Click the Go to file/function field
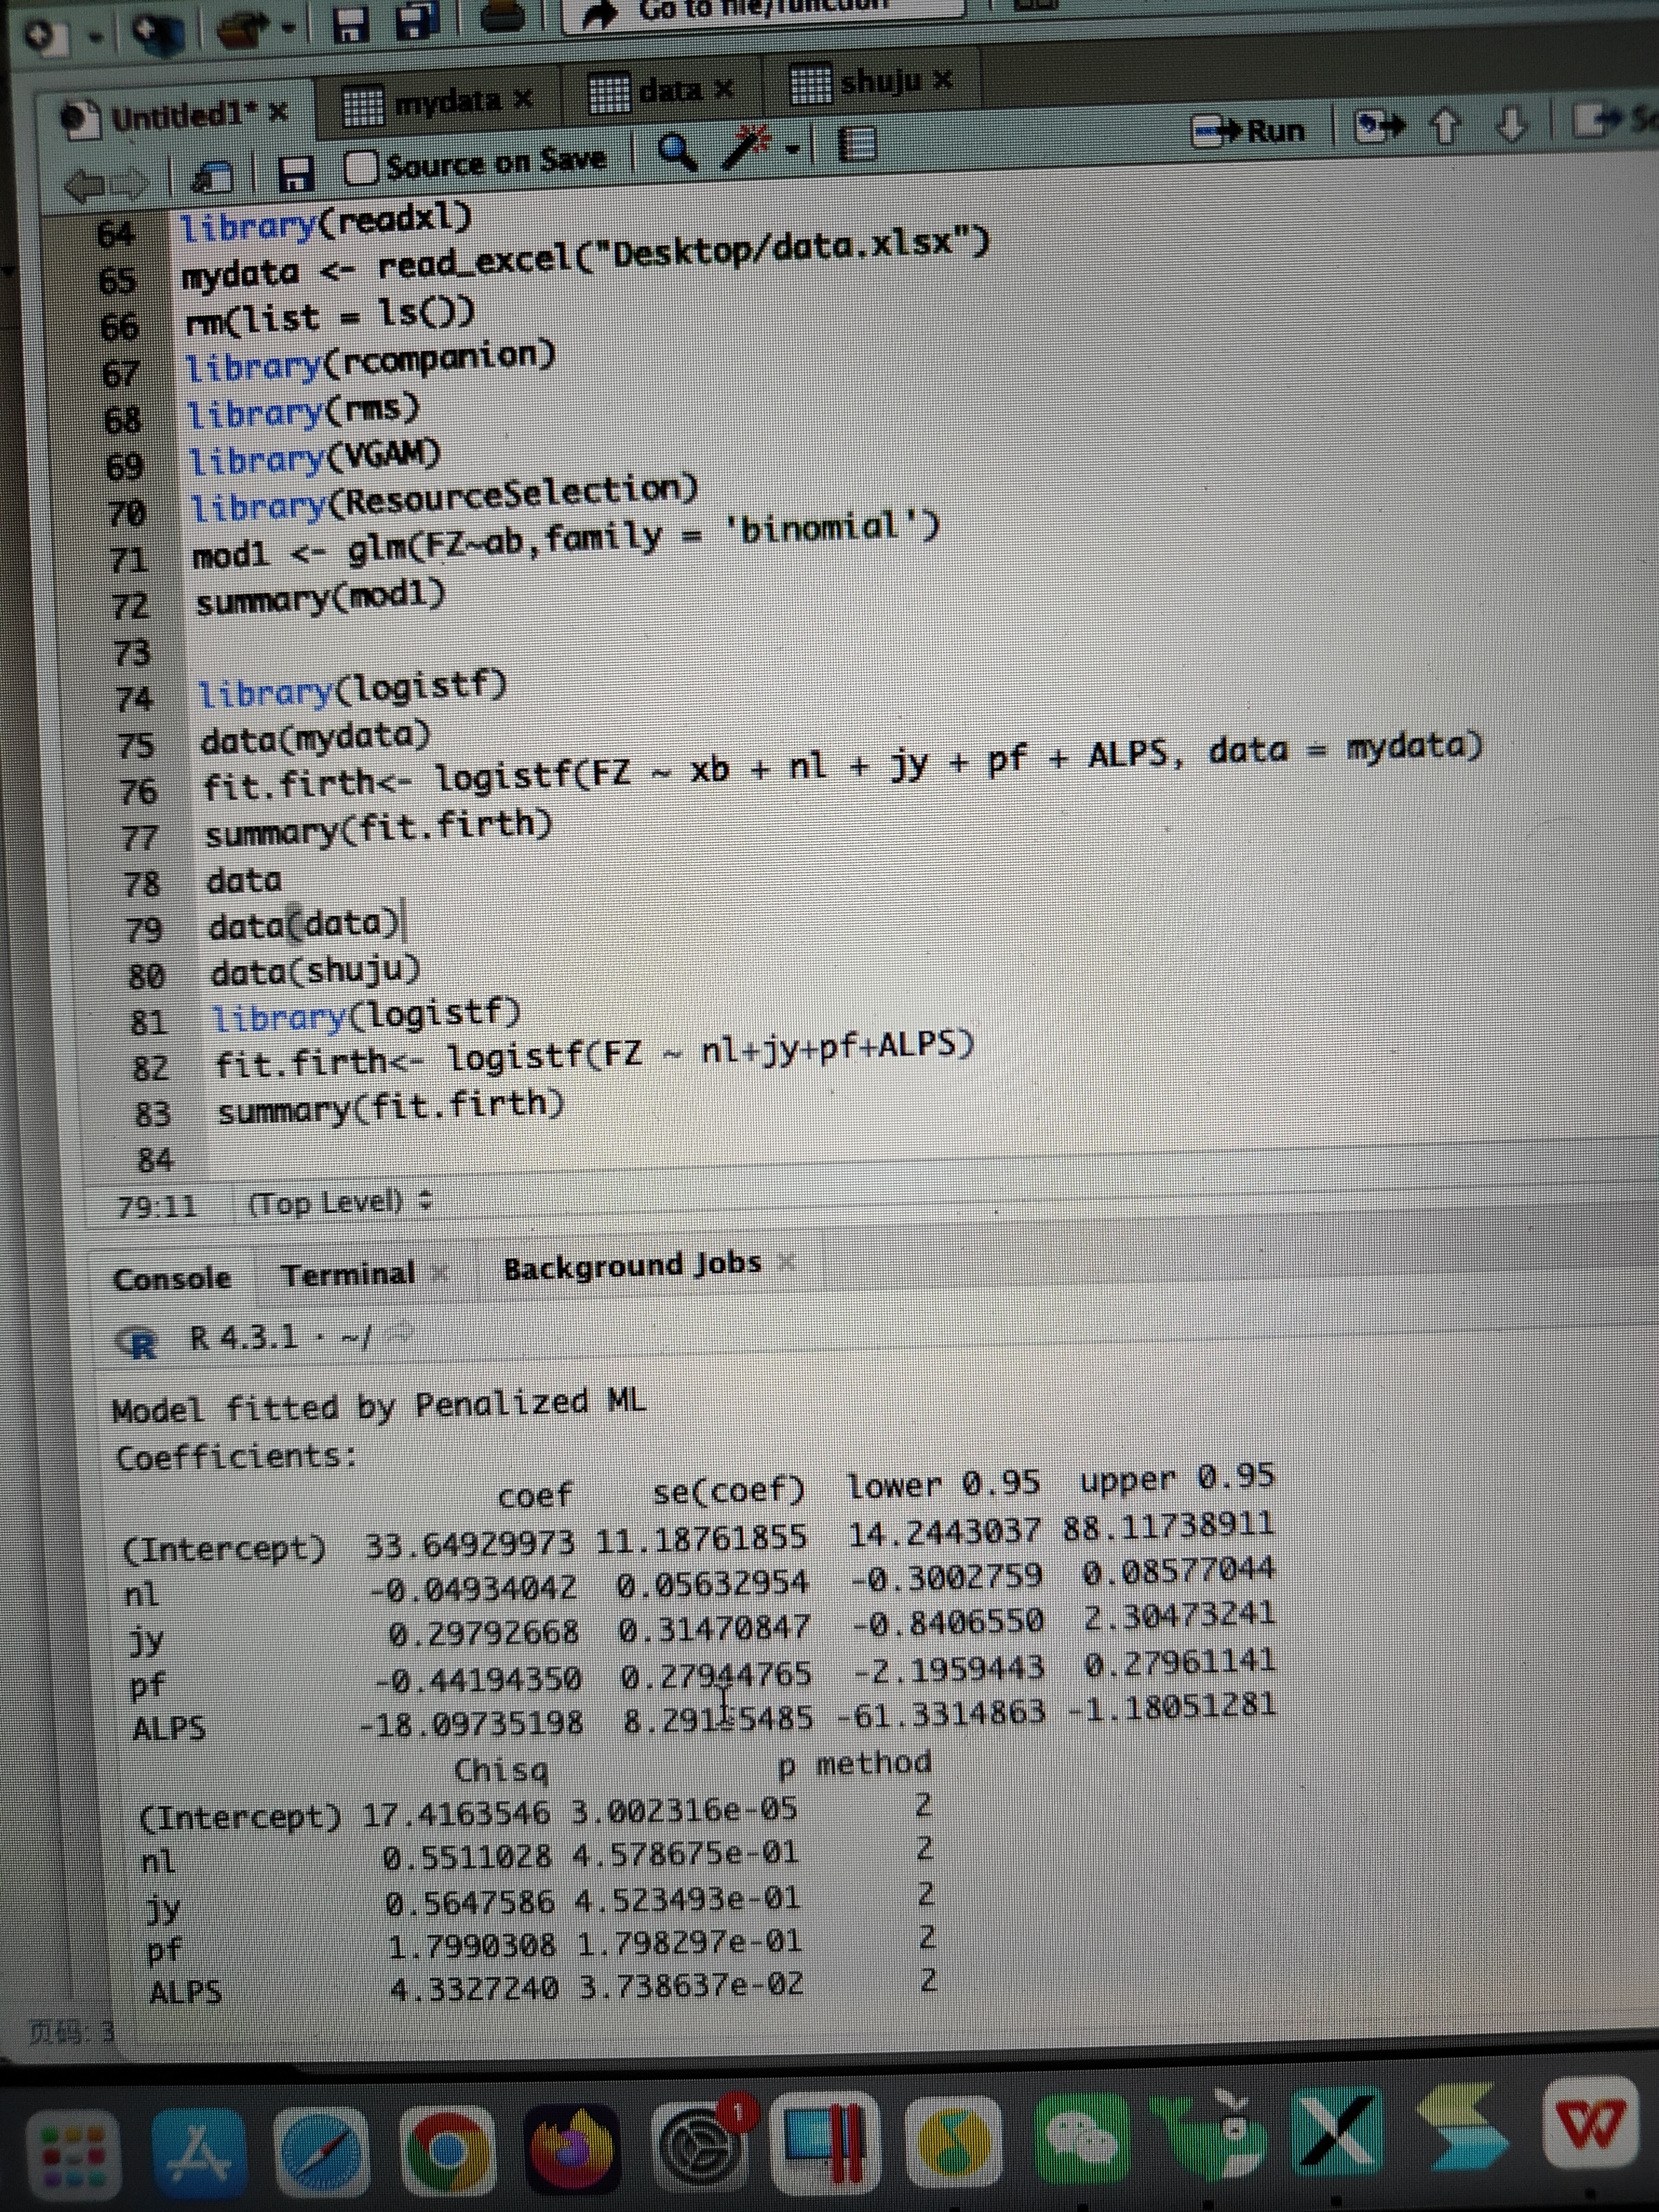The width and height of the screenshot is (1659, 2212). pyautogui.click(x=760, y=12)
